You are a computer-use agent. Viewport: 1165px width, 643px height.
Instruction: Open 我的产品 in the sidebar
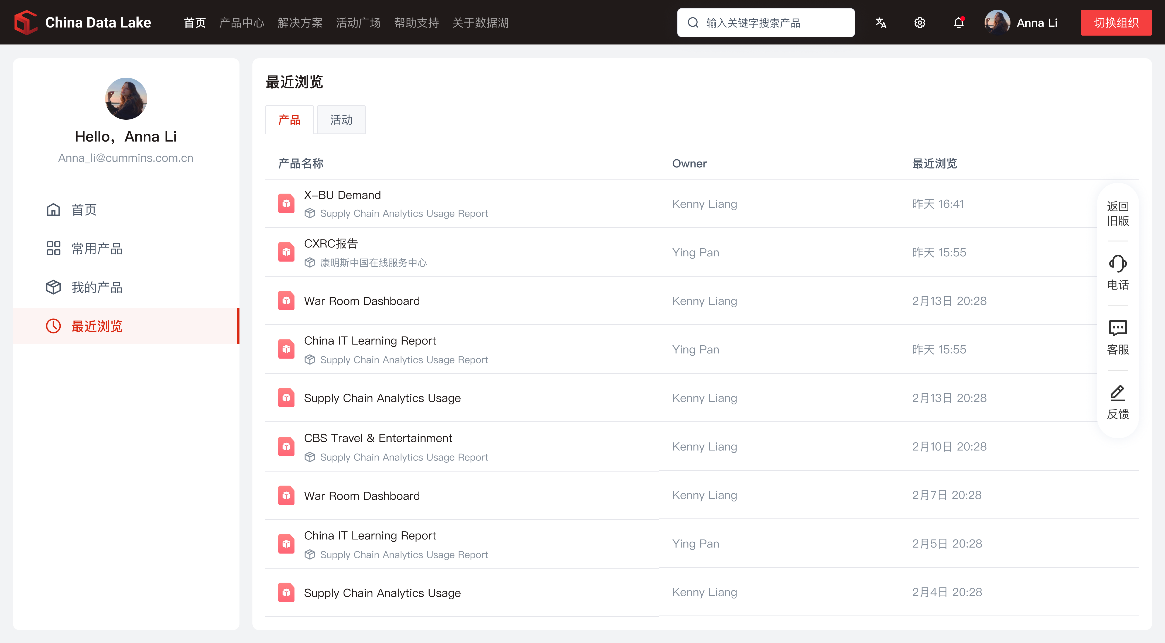[x=97, y=287]
